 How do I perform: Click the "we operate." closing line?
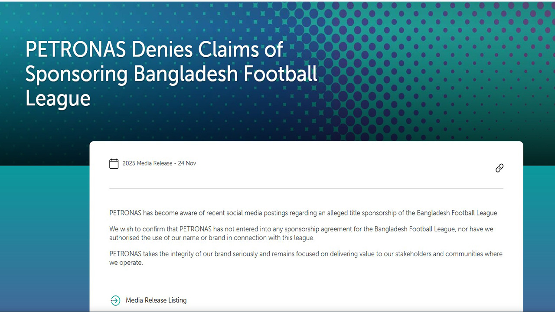click(x=126, y=263)
